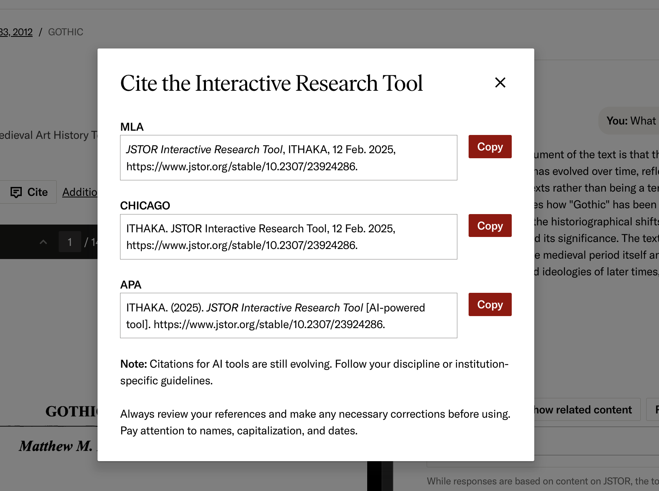Select the MLA citation text box
This screenshot has width=659, height=491.
288,157
